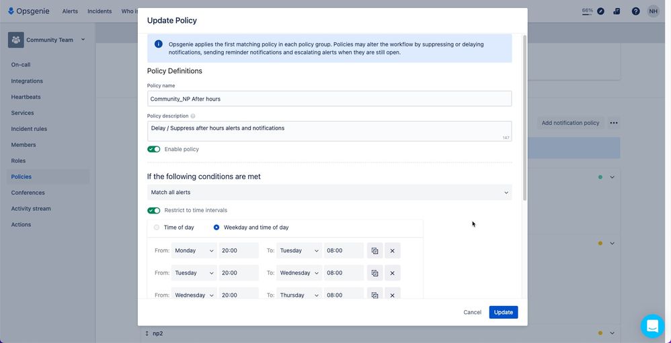Go to Members in sidebar
This screenshot has width=671, height=343.
(x=24, y=145)
